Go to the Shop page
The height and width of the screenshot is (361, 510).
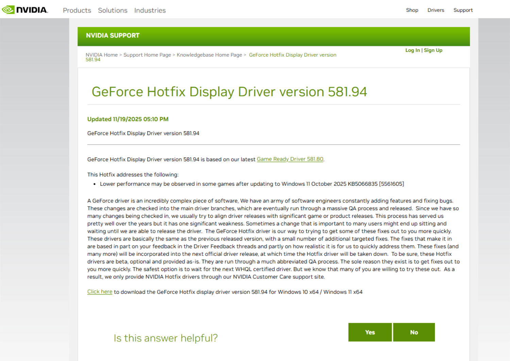point(412,10)
